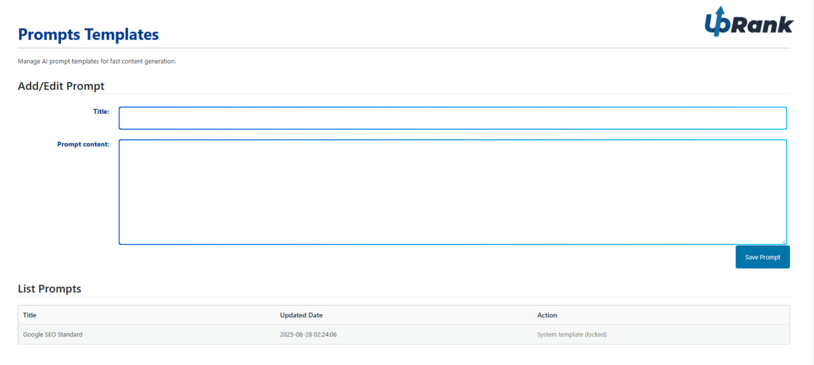
Task: Click the Save Prompt button
Action: (x=762, y=257)
